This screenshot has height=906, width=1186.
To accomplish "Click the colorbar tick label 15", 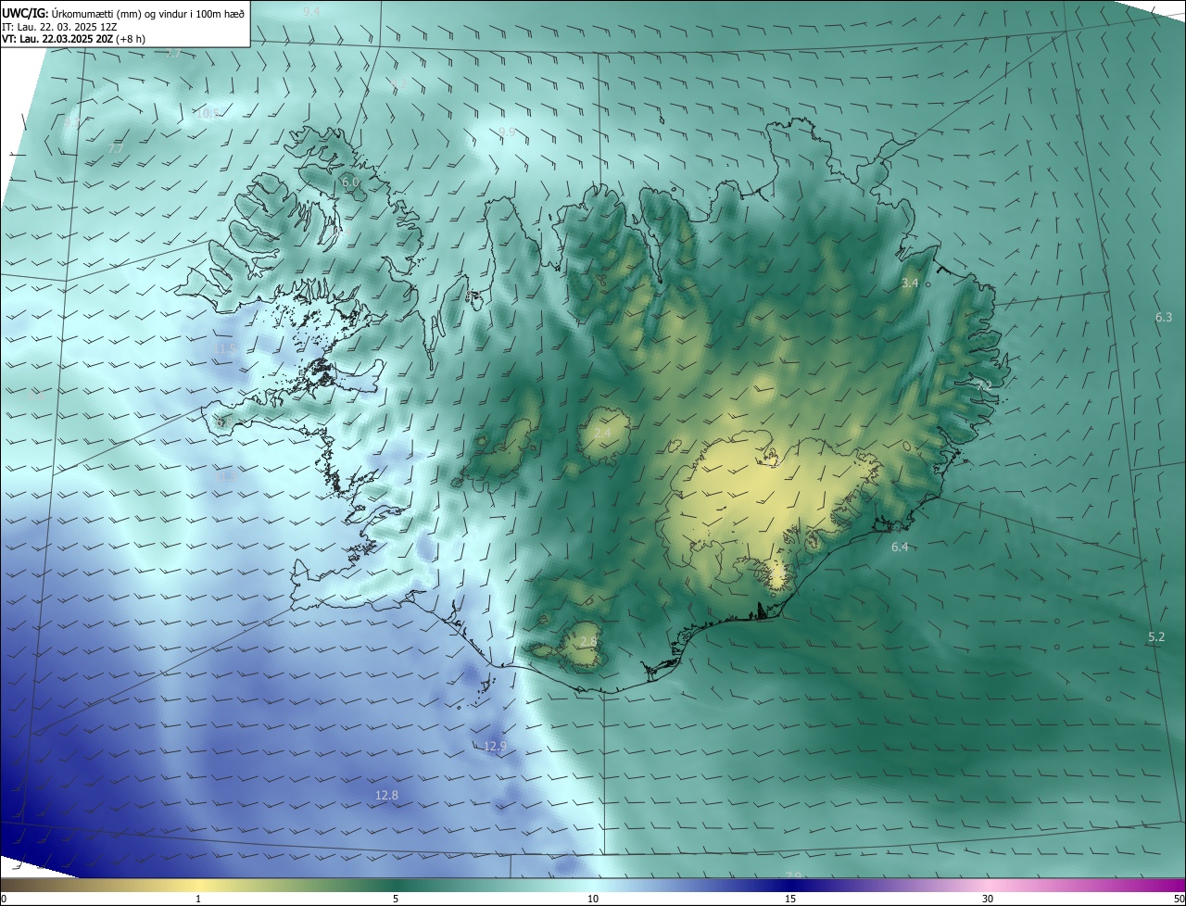I will click(790, 899).
